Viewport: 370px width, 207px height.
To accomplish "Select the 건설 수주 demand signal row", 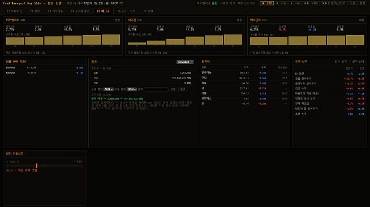I will [329, 88].
